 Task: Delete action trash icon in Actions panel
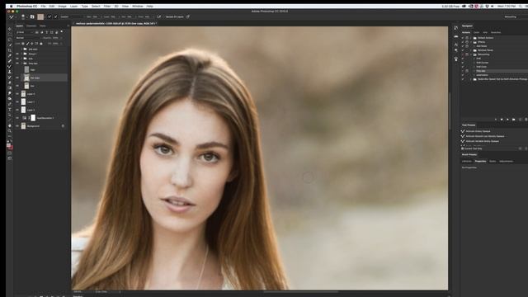click(526, 119)
